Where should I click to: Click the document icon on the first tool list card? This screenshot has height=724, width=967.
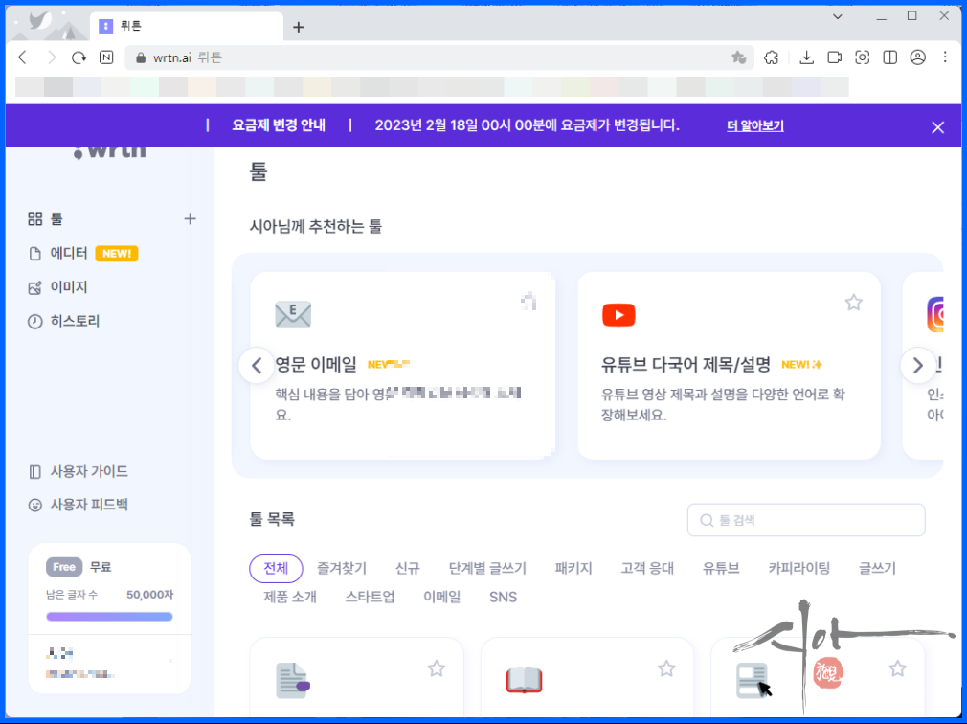[293, 681]
